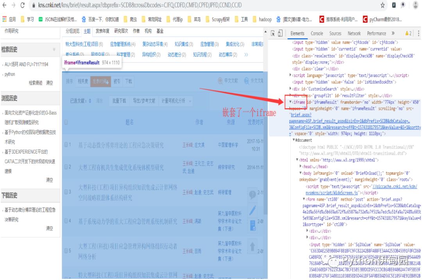422x280 pixels.
Task: Open the 工具 bookmarks folder
Action: (241, 19)
